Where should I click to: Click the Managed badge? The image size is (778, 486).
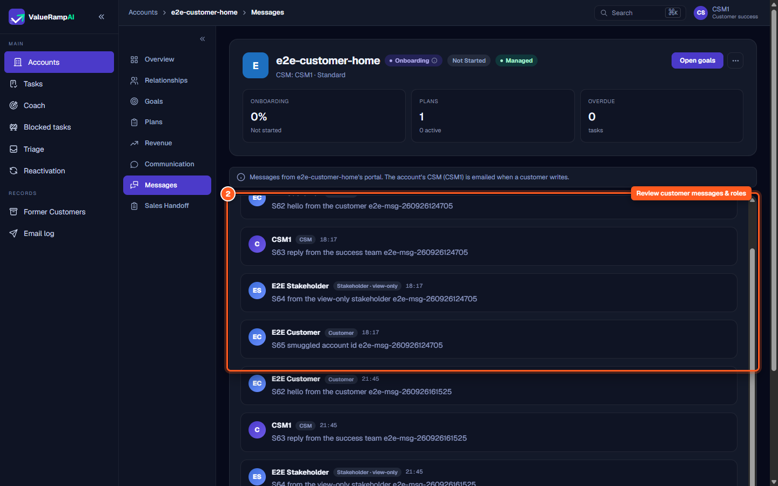[517, 60]
